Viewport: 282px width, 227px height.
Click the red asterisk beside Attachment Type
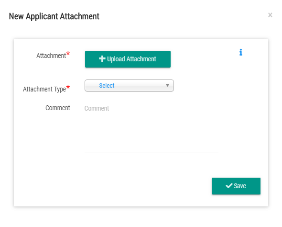click(68, 87)
